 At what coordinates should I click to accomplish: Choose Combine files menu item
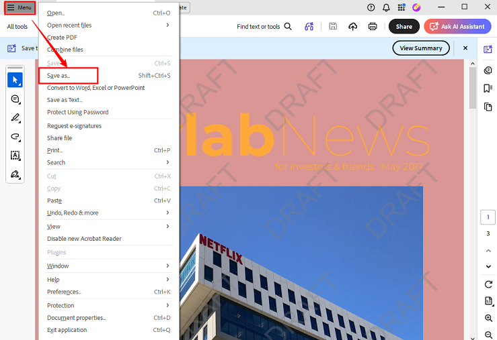(x=108, y=50)
